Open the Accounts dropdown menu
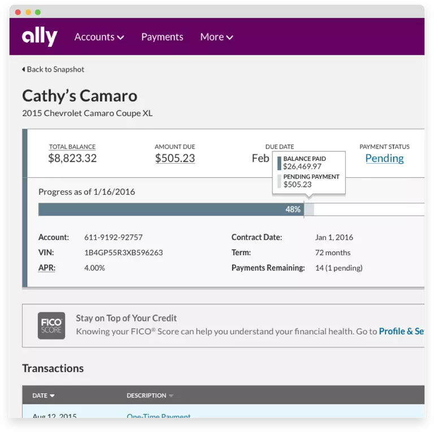Screen dimensions: 434x432 point(99,37)
